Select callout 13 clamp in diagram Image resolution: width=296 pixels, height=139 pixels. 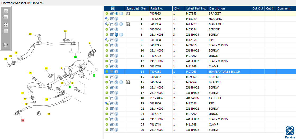(22, 93)
